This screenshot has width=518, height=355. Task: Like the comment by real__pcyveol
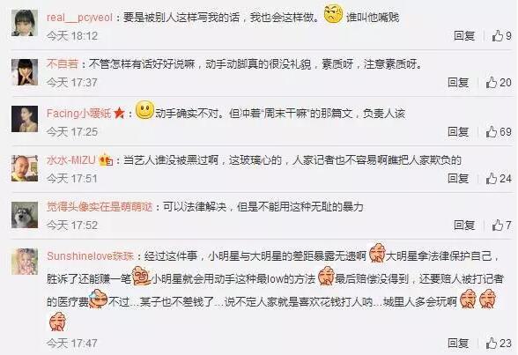(501, 35)
